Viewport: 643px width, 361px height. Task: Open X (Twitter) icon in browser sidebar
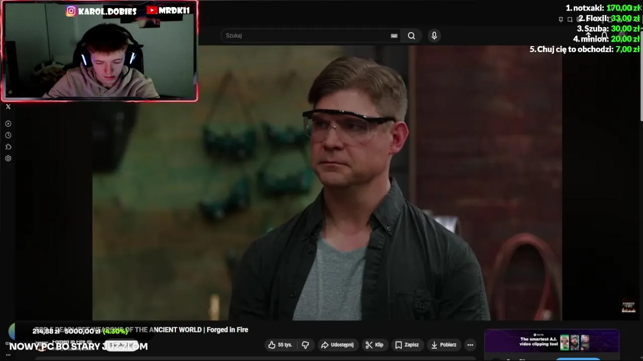(8, 107)
